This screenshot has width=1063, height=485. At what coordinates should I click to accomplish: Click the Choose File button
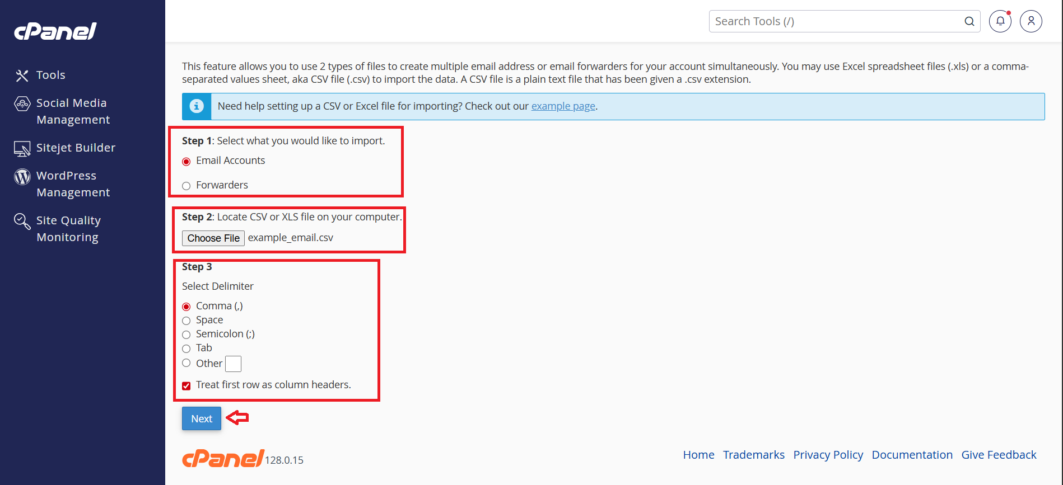click(213, 238)
